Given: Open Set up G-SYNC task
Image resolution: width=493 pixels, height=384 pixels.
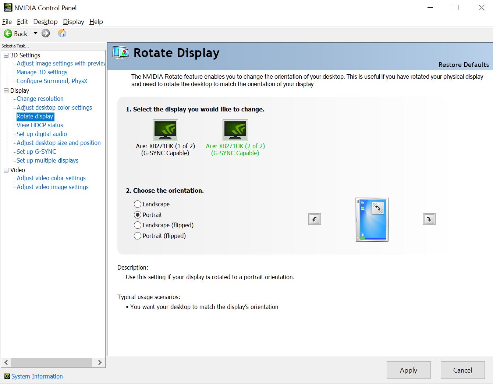Looking at the screenshot, I should click(36, 152).
